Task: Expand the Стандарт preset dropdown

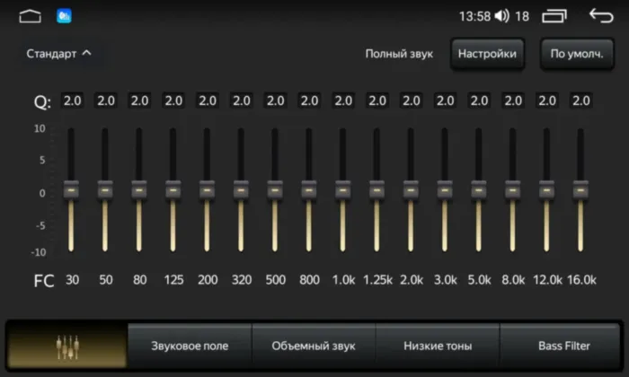Action: click(x=58, y=54)
